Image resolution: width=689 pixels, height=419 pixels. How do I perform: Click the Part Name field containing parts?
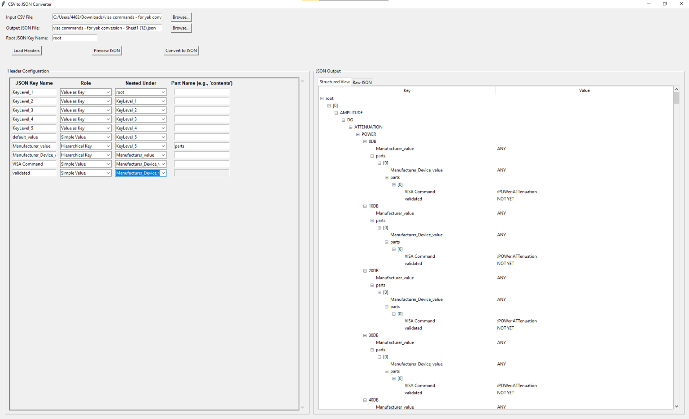point(201,145)
